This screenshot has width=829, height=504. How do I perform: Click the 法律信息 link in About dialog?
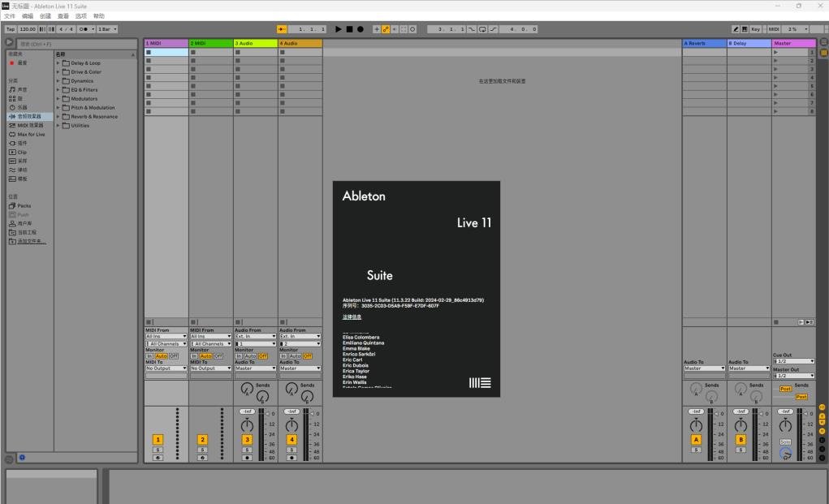pyautogui.click(x=352, y=317)
